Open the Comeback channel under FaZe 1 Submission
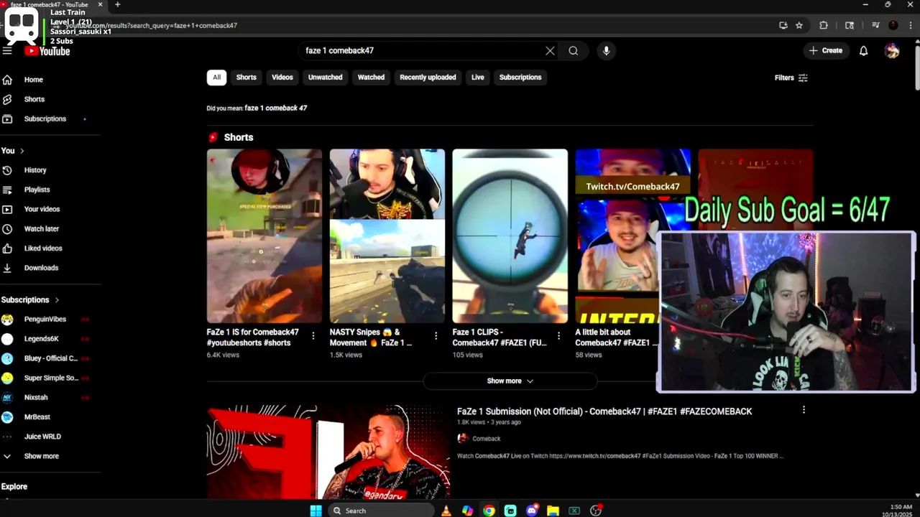Image resolution: width=920 pixels, height=517 pixels. pyautogui.click(x=486, y=439)
